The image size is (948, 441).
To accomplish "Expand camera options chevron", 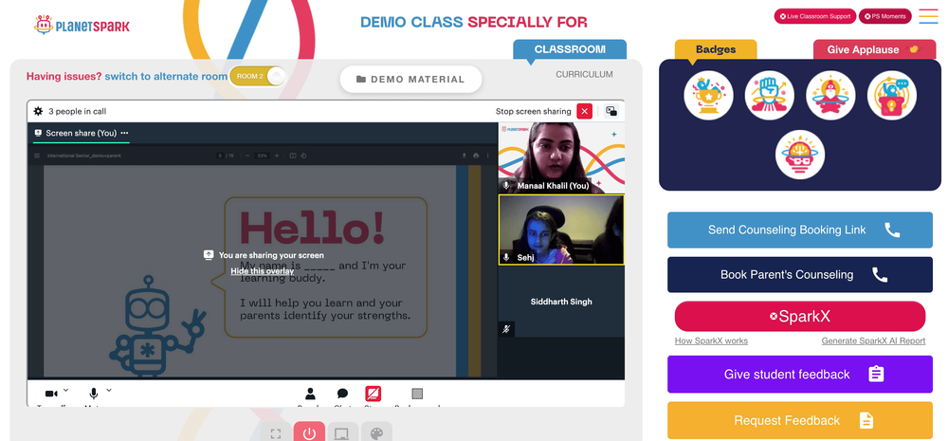I will point(66,390).
